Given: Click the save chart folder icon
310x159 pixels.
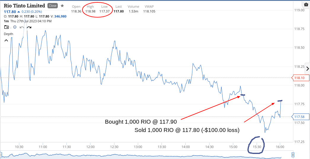Looking at the screenshot, I should click(6, 27).
